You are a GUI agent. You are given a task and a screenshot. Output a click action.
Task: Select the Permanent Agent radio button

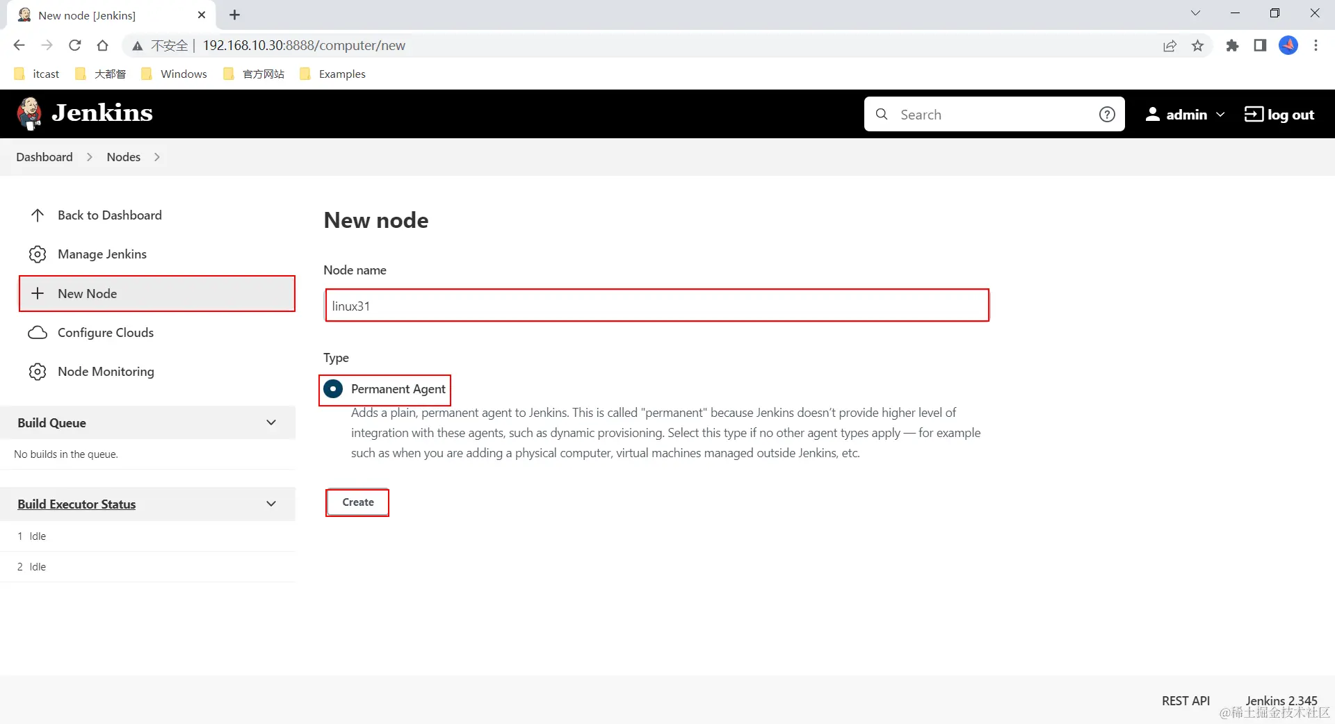click(x=333, y=388)
